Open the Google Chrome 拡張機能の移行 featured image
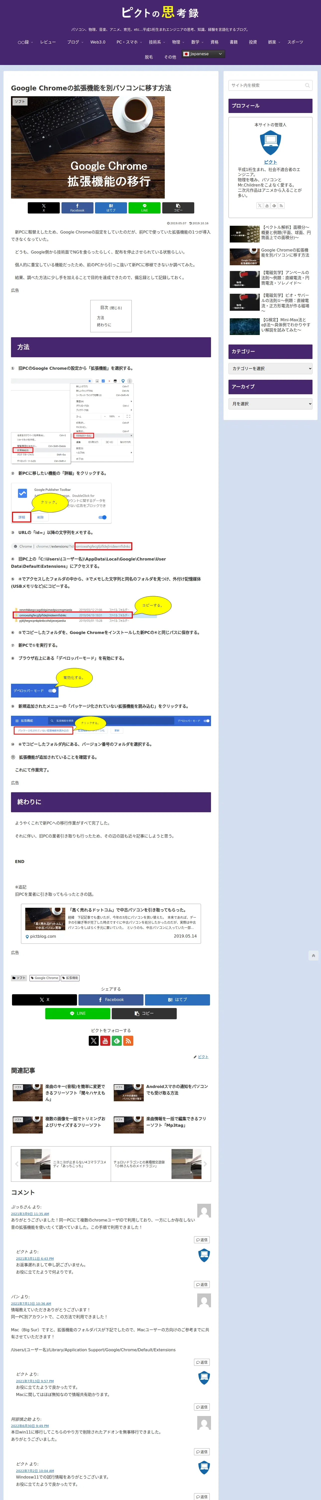321x1500 pixels. 88,147
